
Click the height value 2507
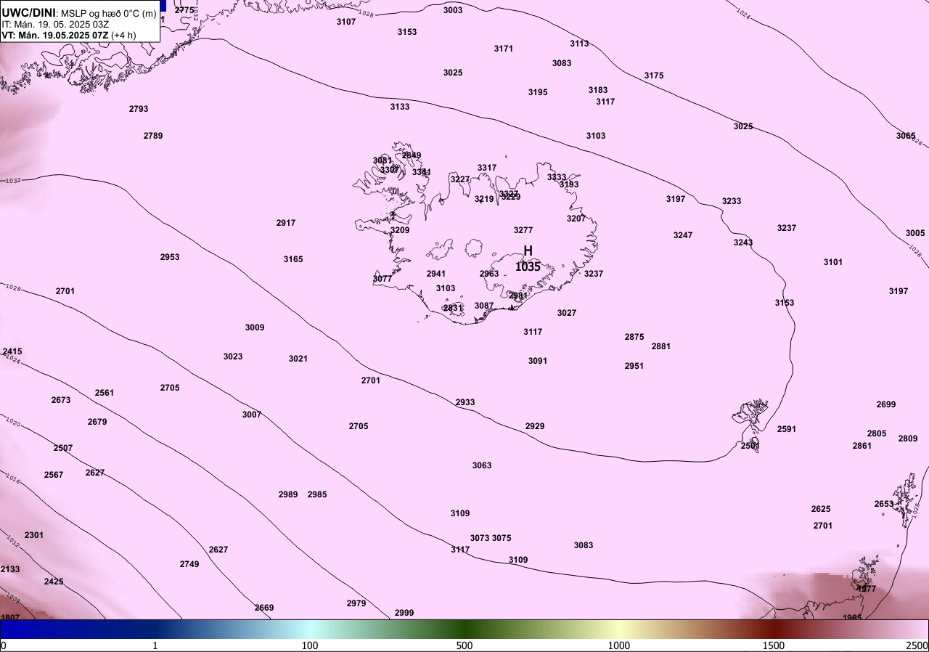pos(63,448)
